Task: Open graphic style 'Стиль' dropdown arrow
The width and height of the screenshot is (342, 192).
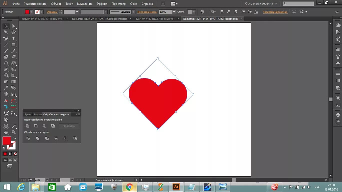Action: pyautogui.click(x=194, y=12)
